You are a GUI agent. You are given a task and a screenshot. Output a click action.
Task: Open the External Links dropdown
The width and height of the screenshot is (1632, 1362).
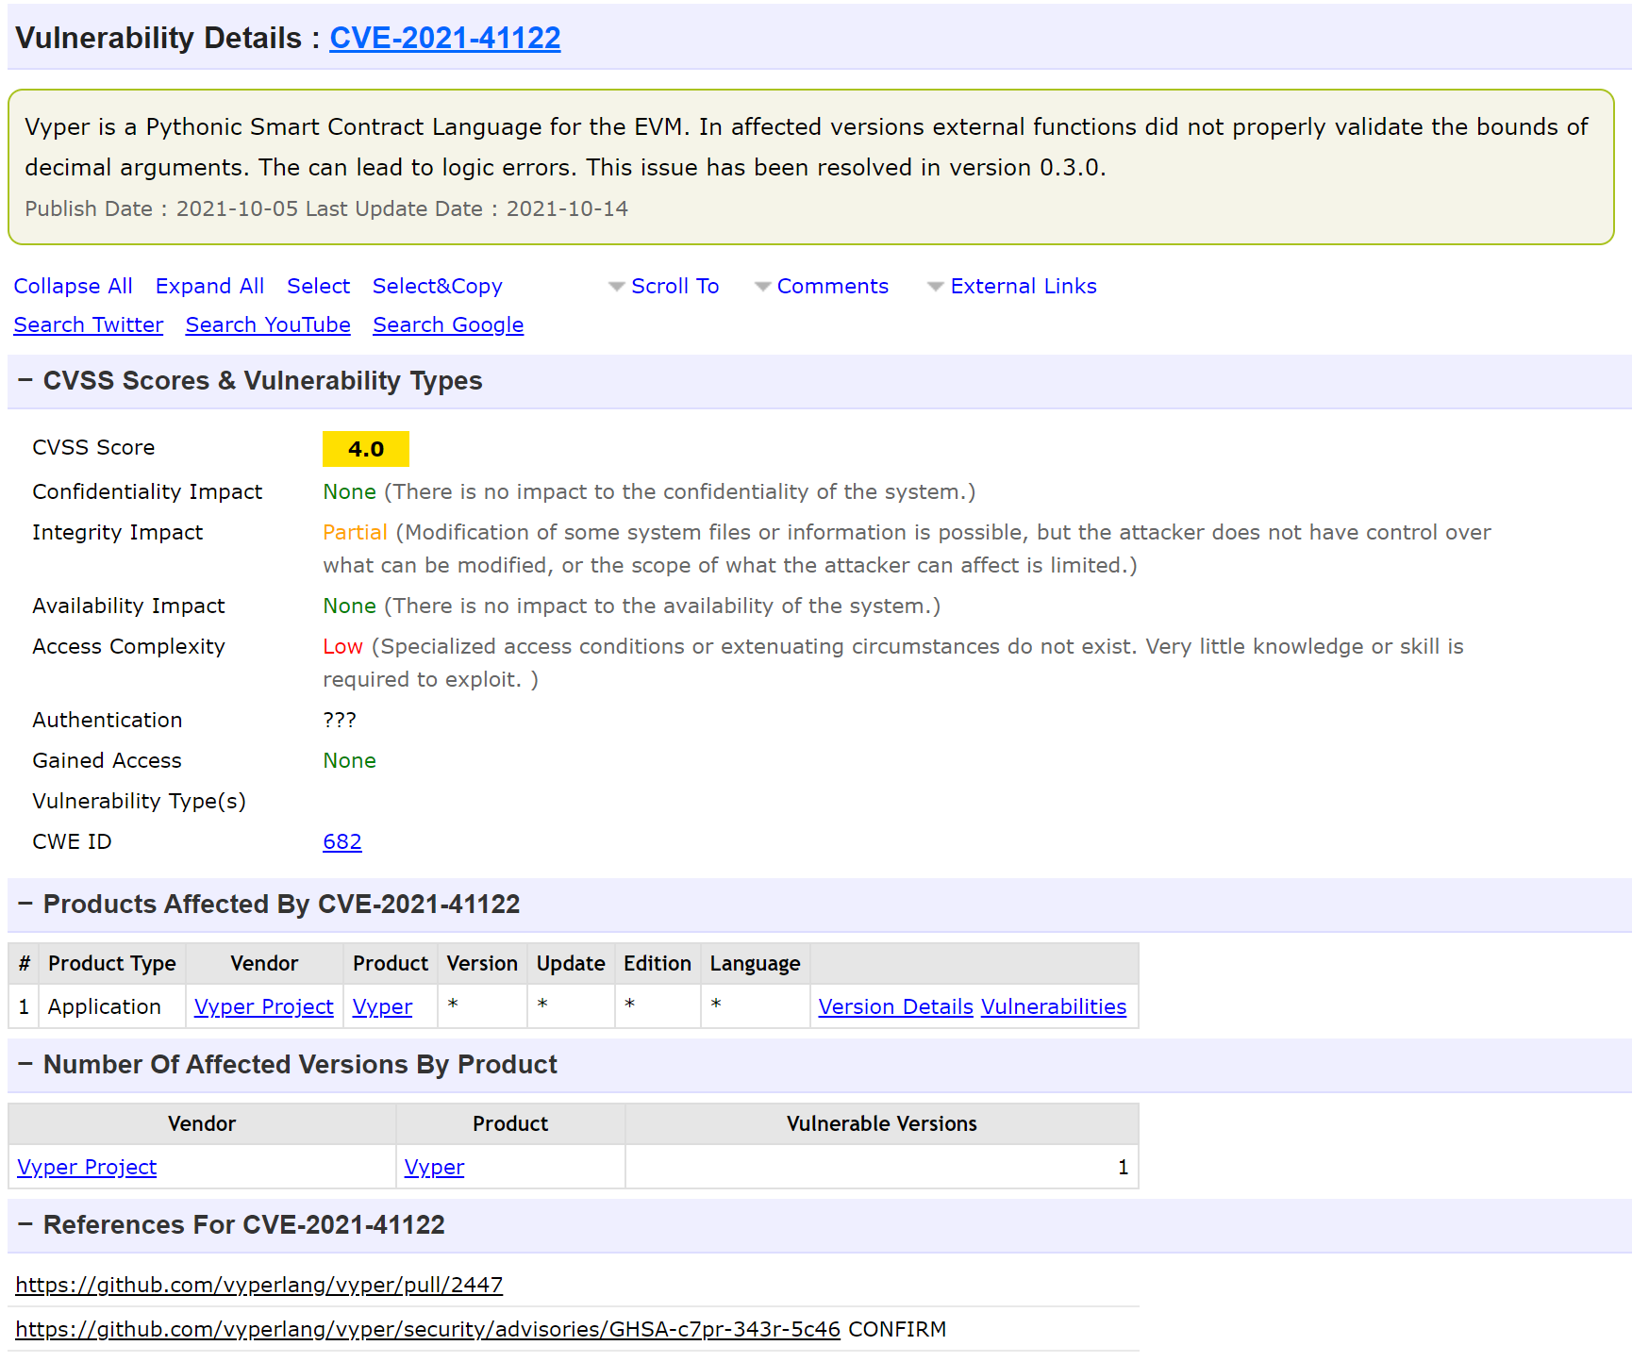[x=1012, y=286]
